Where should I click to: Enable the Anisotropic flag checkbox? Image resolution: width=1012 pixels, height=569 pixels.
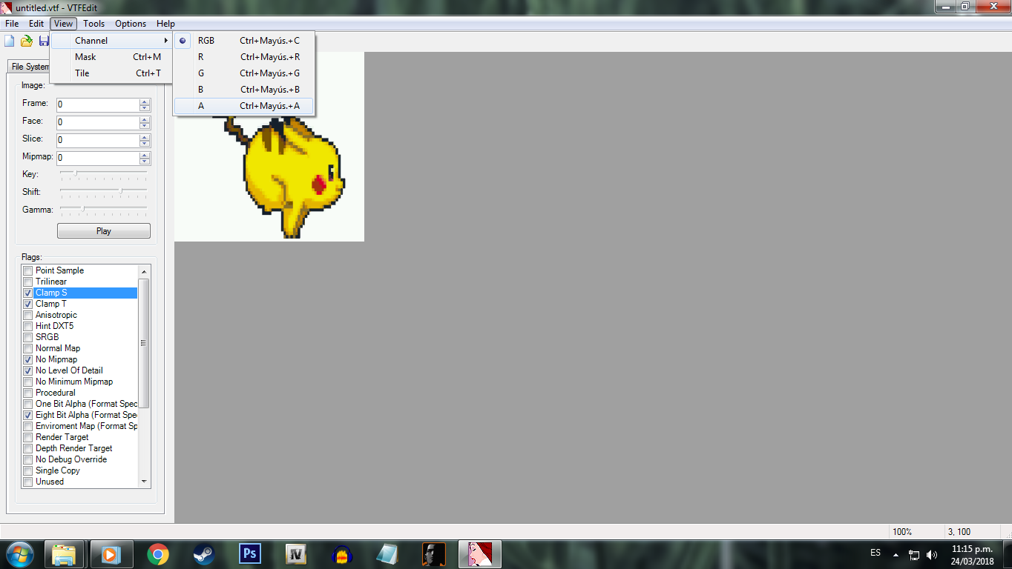pyautogui.click(x=28, y=315)
